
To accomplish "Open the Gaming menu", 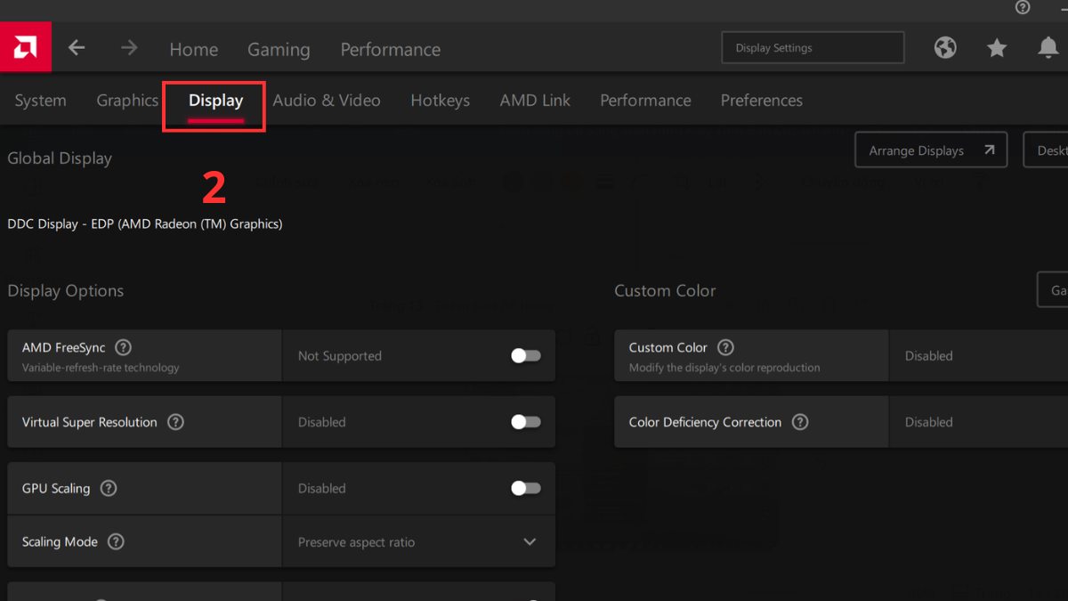I will pyautogui.click(x=279, y=50).
